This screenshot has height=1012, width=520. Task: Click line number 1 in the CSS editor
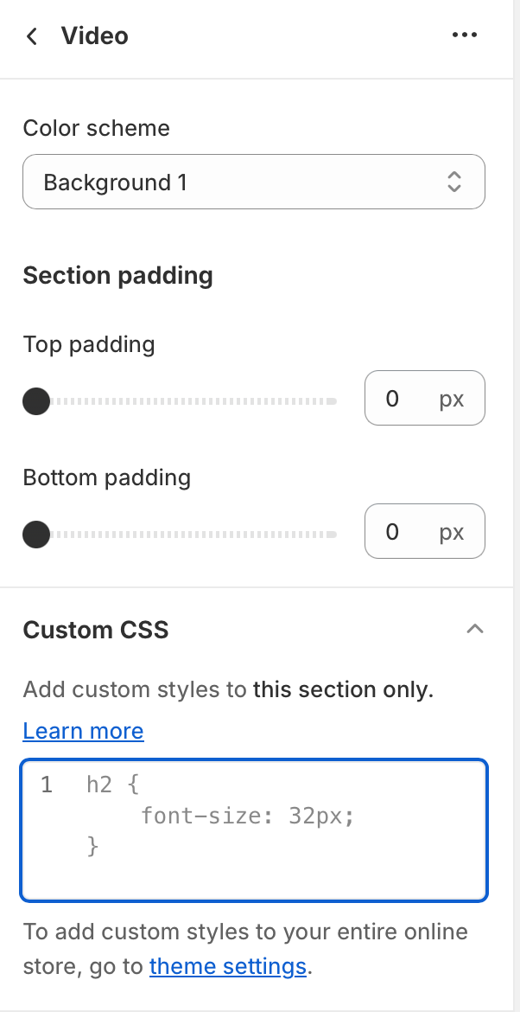tap(46, 785)
